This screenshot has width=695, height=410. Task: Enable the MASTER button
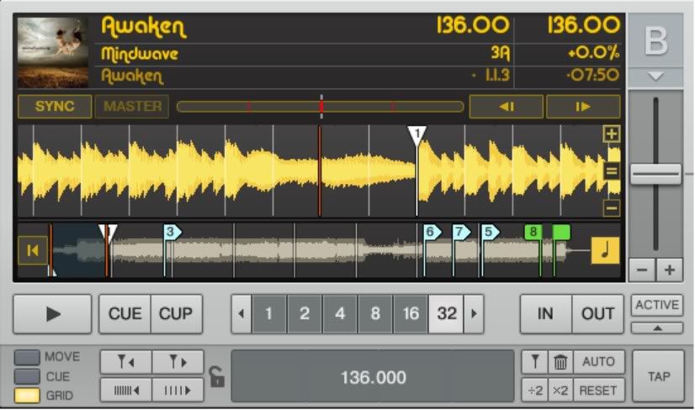(x=130, y=107)
